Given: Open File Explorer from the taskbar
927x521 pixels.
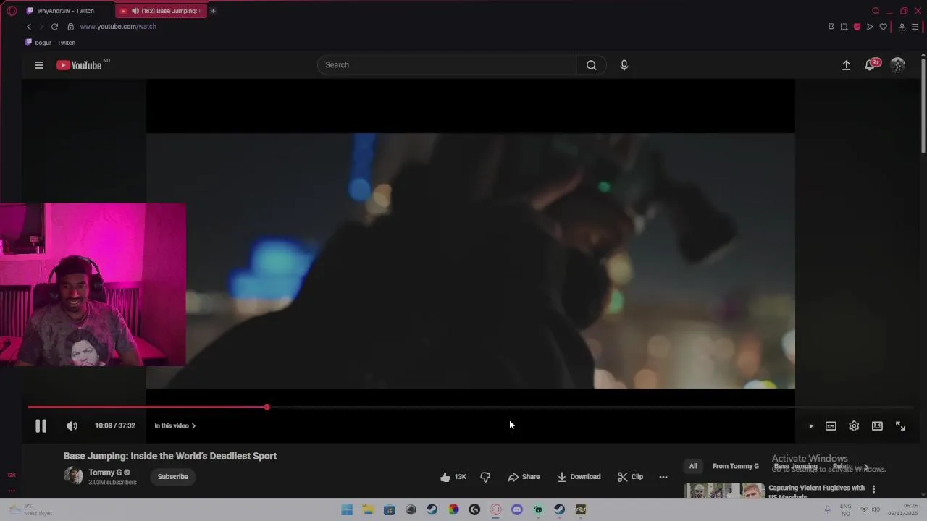Looking at the screenshot, I should point(368,509).
